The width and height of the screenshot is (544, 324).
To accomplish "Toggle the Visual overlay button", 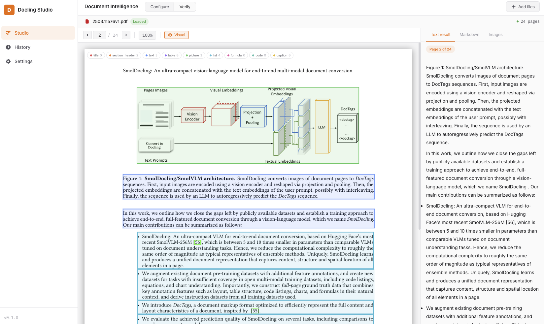I will pos(177,35).
